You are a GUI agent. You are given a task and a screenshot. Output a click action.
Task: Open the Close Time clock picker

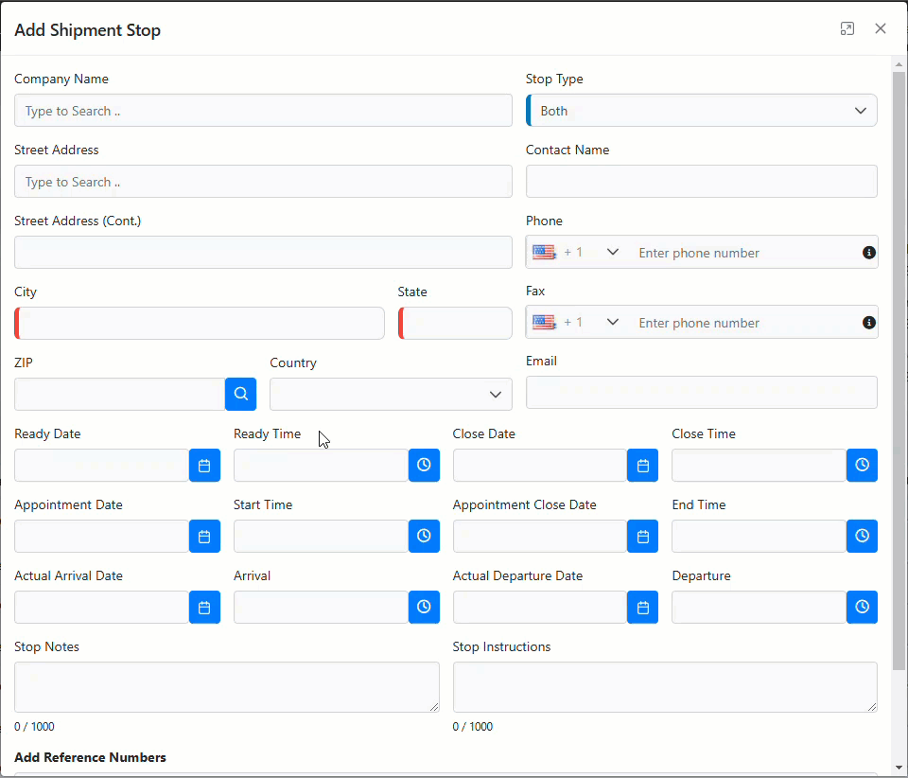(862, 466)
